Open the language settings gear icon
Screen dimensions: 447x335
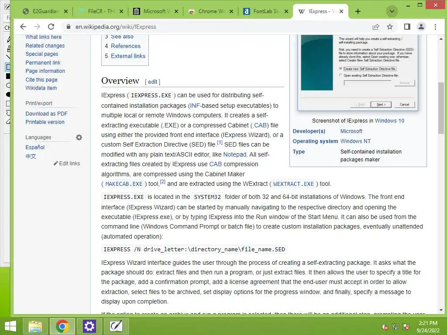coord(79,137)
